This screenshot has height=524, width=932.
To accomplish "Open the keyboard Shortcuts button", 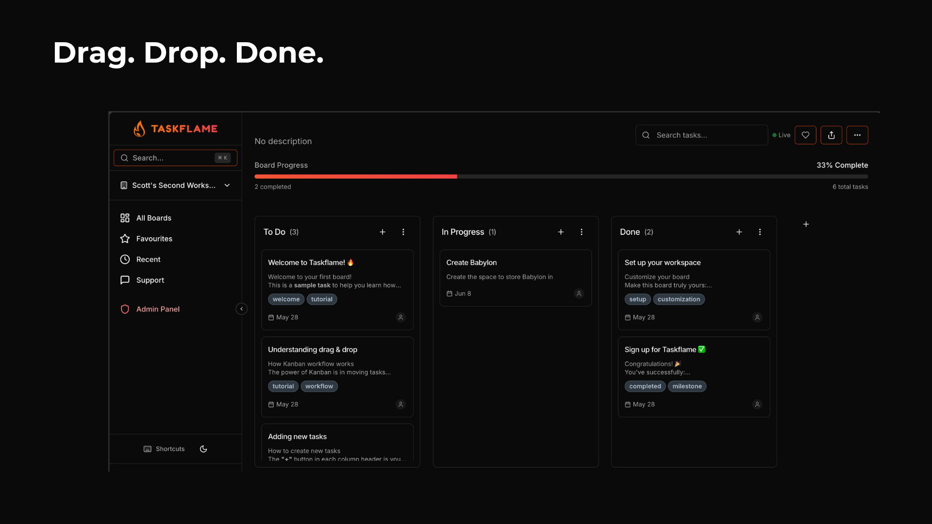I will pyautogui.click(x=164, y=449).
